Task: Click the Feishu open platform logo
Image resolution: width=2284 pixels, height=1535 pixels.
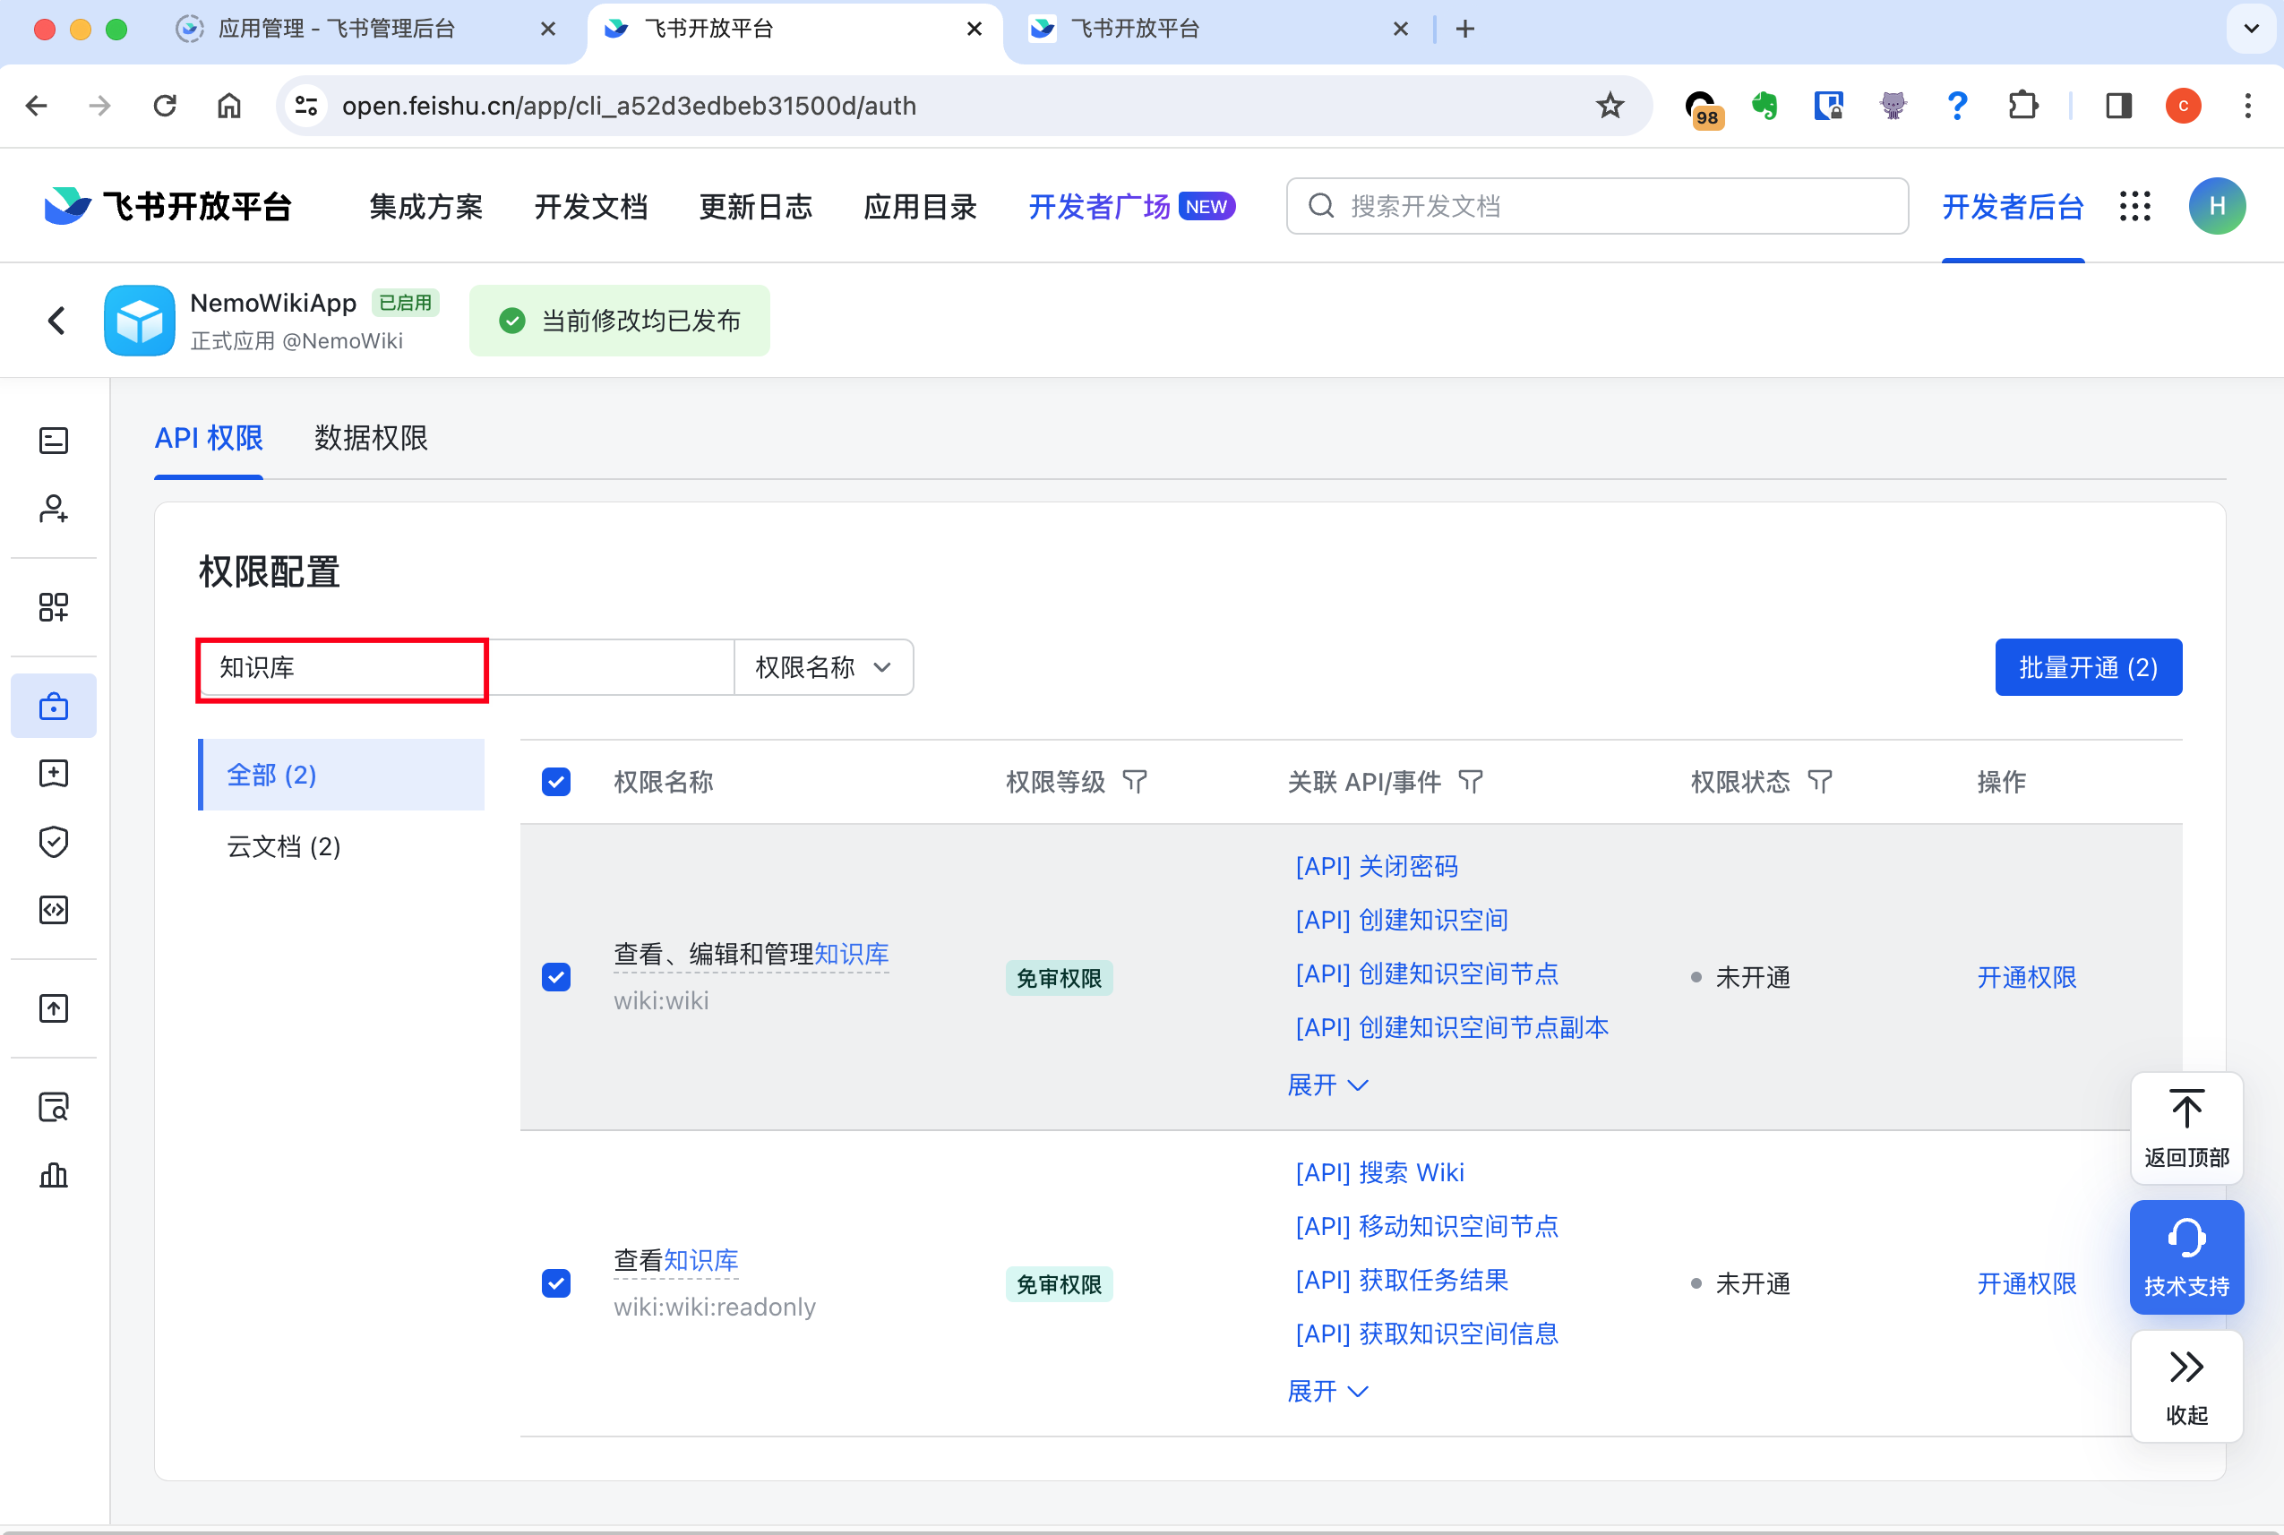Action: 167,207
